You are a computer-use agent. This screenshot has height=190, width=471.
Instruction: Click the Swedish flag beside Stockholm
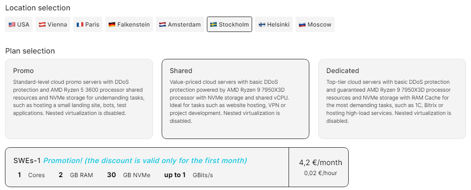point(214,24)
